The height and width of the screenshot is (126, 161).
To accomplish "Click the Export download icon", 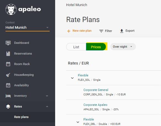I will point(122,31).
